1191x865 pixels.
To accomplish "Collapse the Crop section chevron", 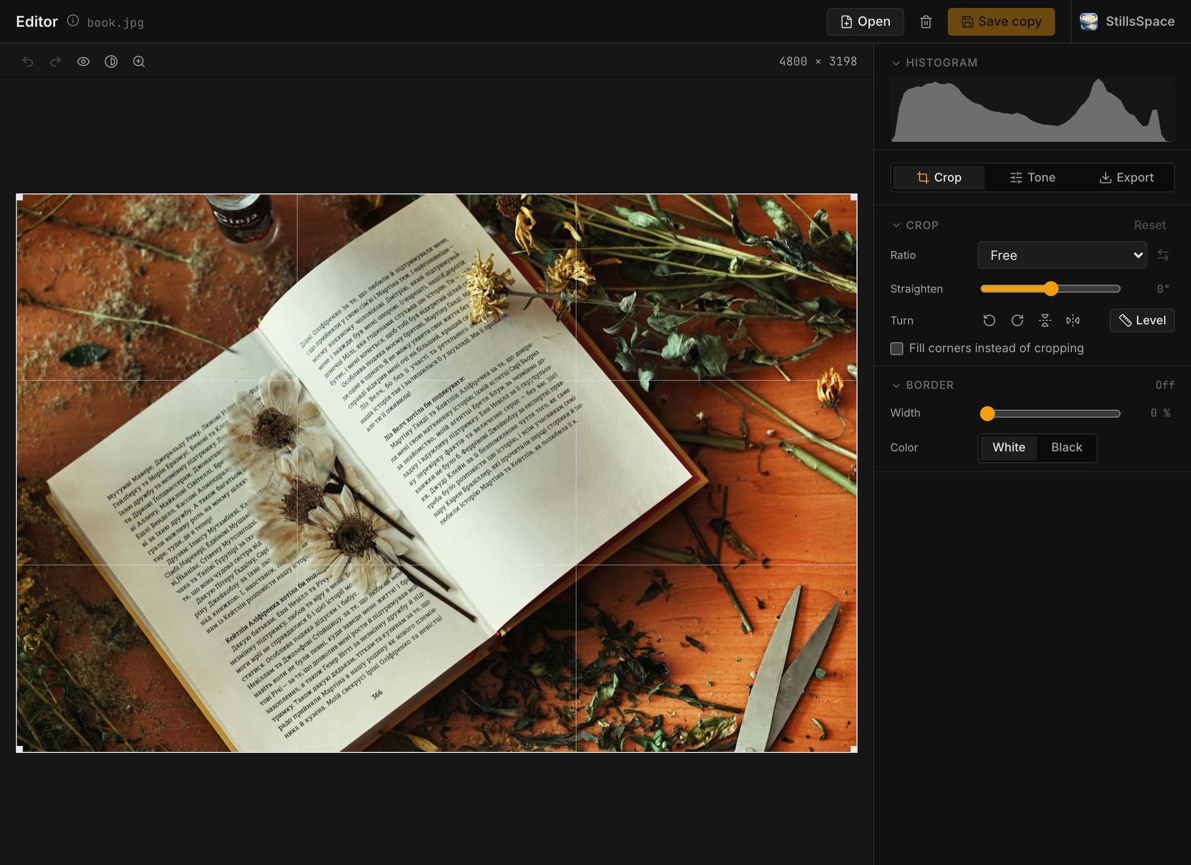I will 896,226.
